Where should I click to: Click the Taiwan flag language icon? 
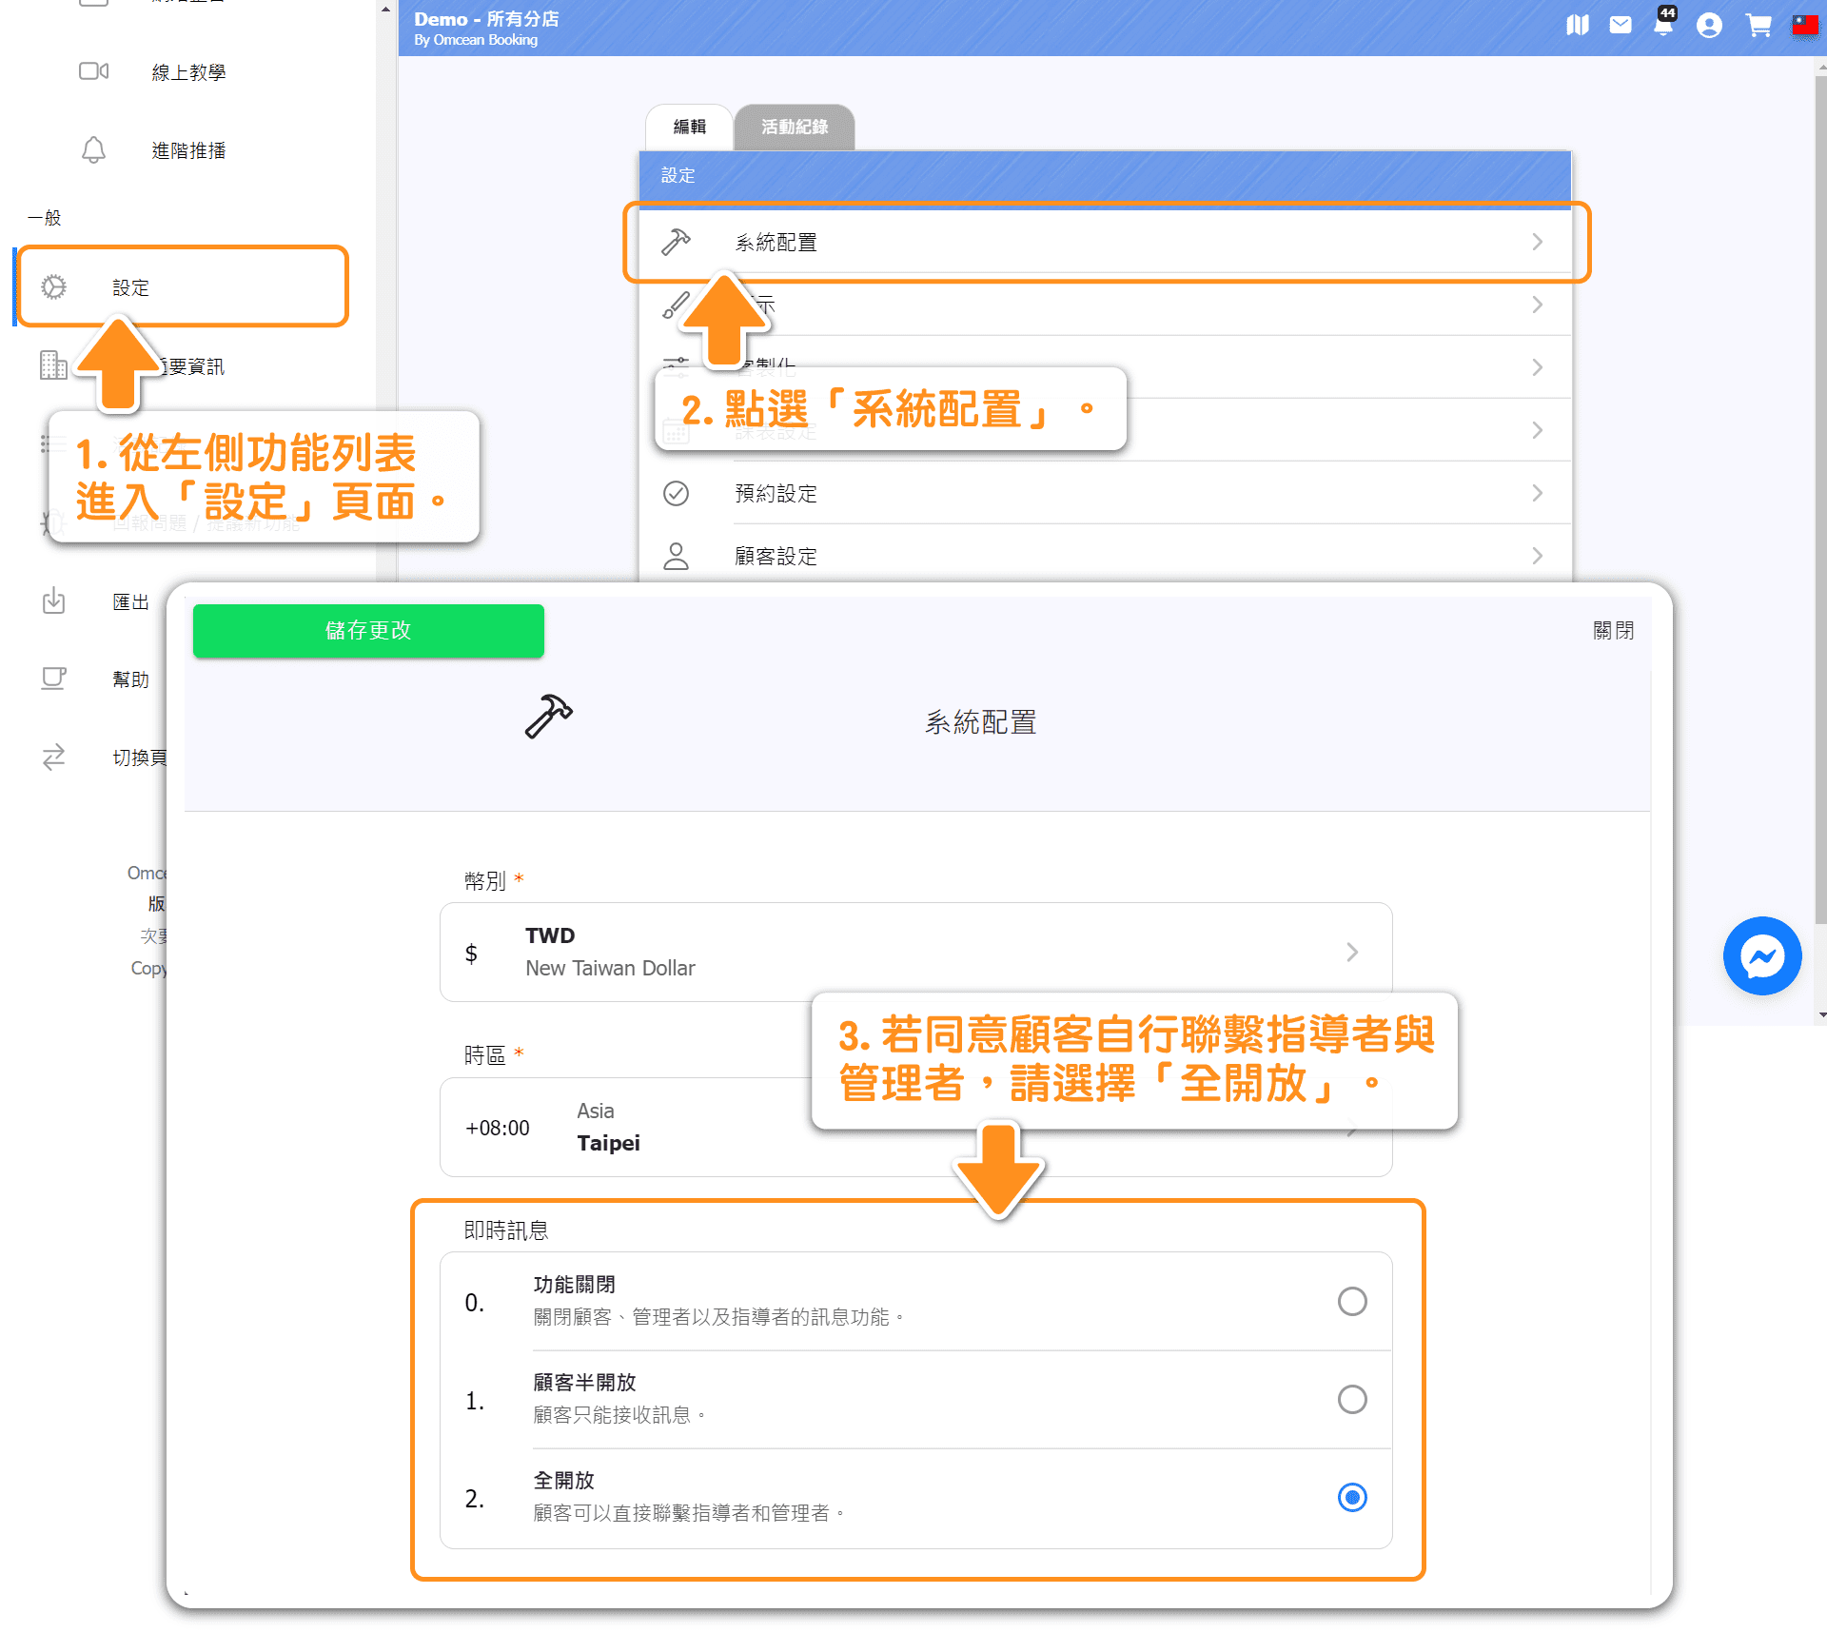pos(1804,25)
